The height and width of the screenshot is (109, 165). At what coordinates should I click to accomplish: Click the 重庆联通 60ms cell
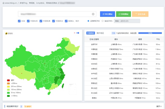pos(116,83)
